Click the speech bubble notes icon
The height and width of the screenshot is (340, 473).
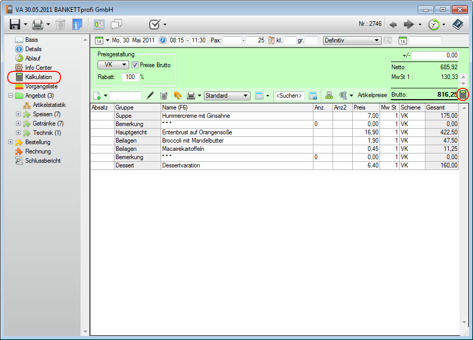(x=117, y=24)
